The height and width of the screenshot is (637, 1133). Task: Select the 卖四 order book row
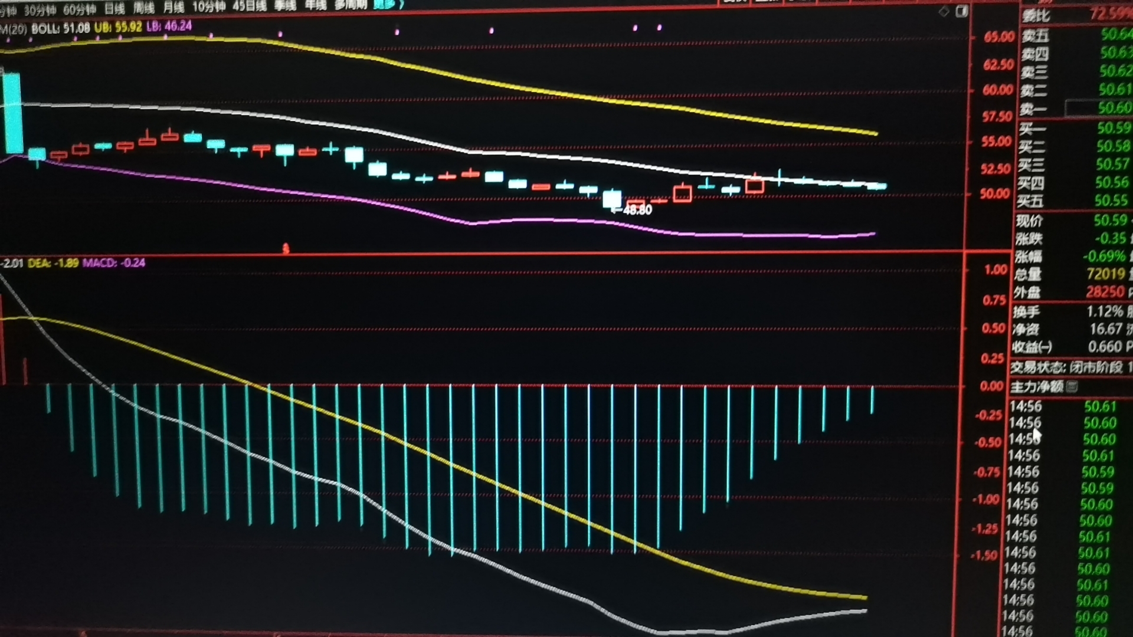pos(1077,54)
